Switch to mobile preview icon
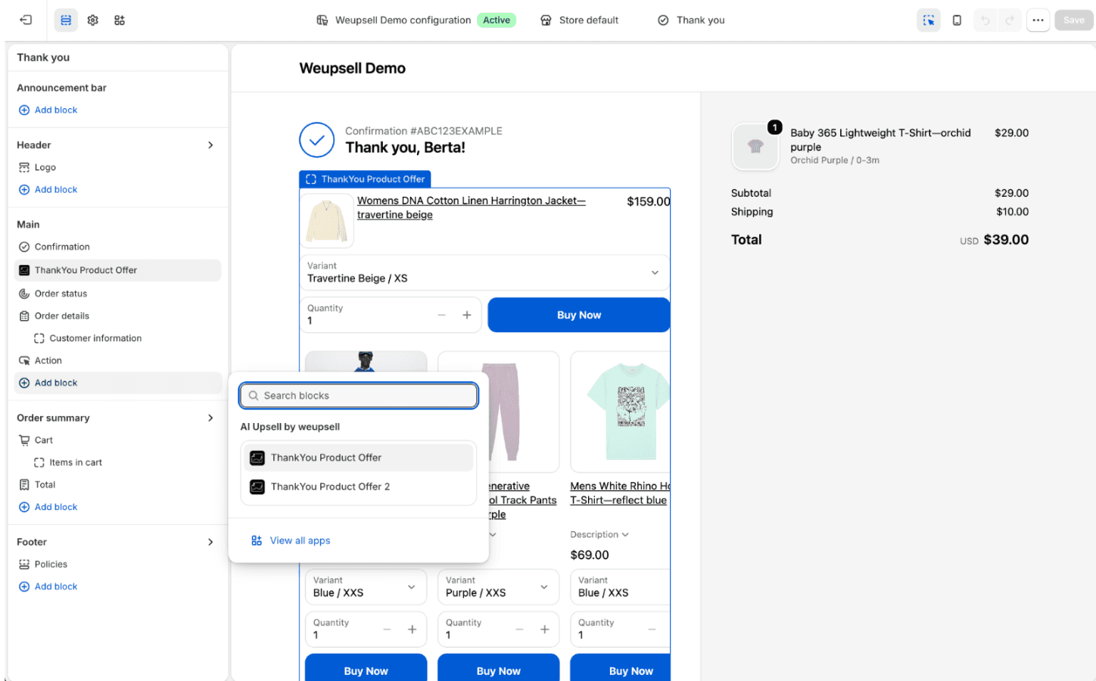The width and height of the screenshot is (1096, 681). click(957, 20)
